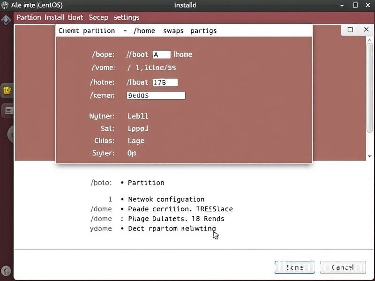Image resolution: width=375 pixels, height=281 pixels.
Task: Click the 'Lage' value
Action: pyautogui.click(x=136, y=141)
